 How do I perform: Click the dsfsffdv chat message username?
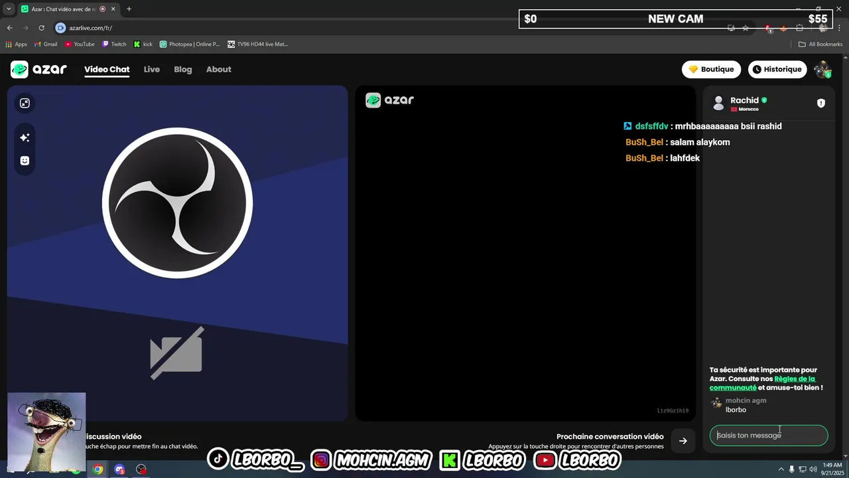click(652, 126)
